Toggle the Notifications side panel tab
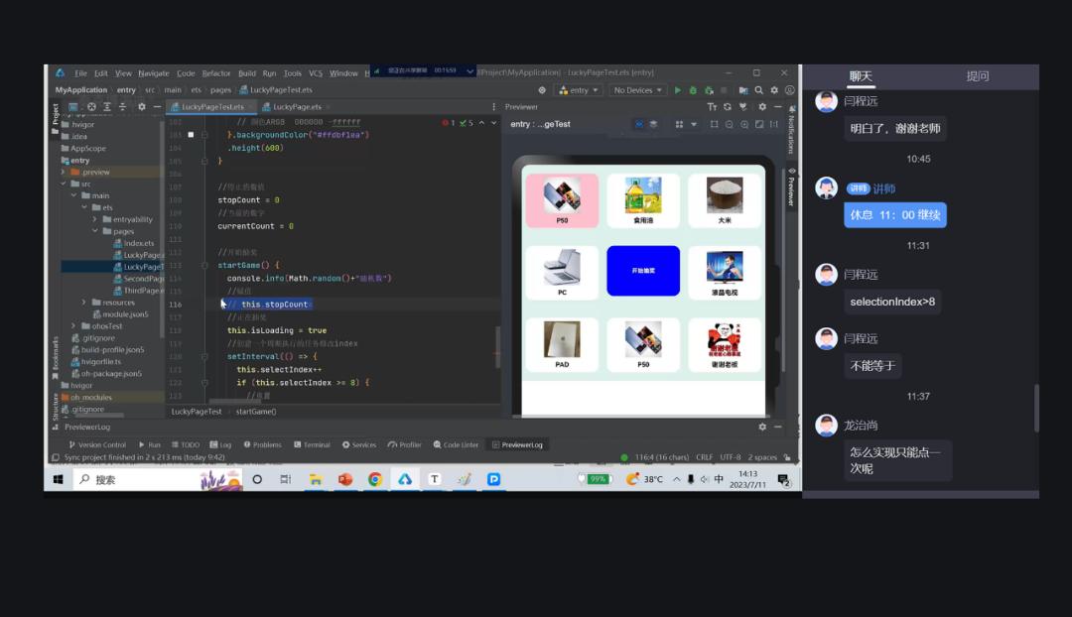Viewport: 1072px width, 617px height. [x=791, y=135]
